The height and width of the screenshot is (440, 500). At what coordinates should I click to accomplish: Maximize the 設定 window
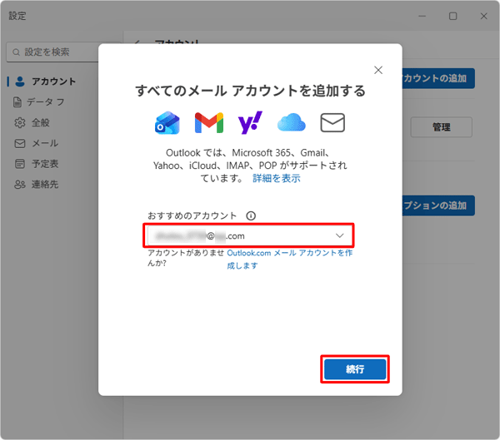coord(452,16)
